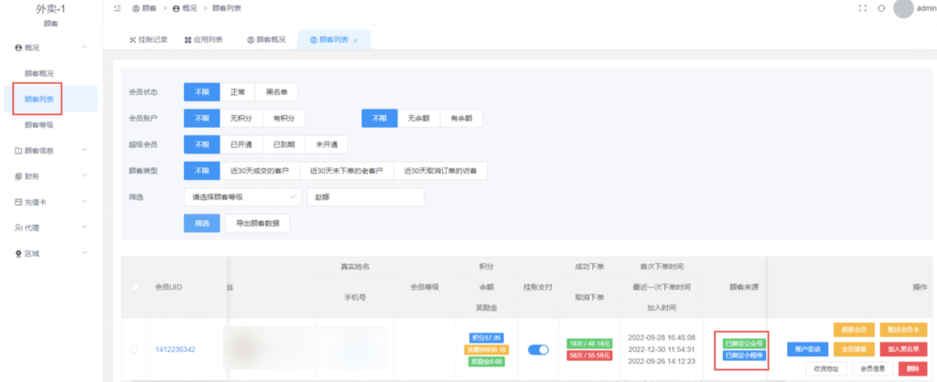The width and height of the screenshot is (937, 382).
Task: Click the 导出顾客数据 button
Action: [x=257, y=223]
